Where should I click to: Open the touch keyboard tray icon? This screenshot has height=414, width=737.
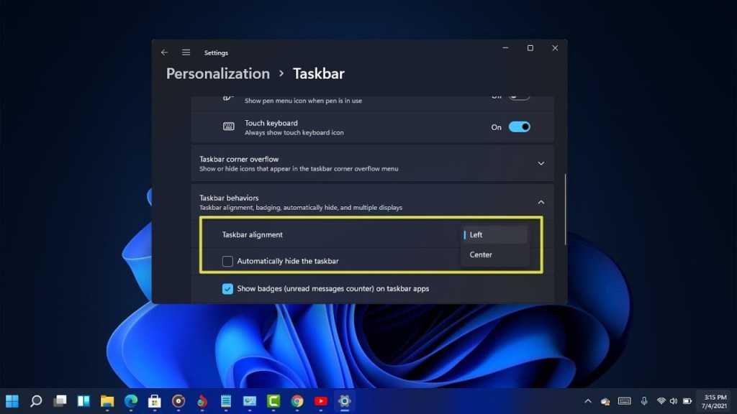[625, 401]
